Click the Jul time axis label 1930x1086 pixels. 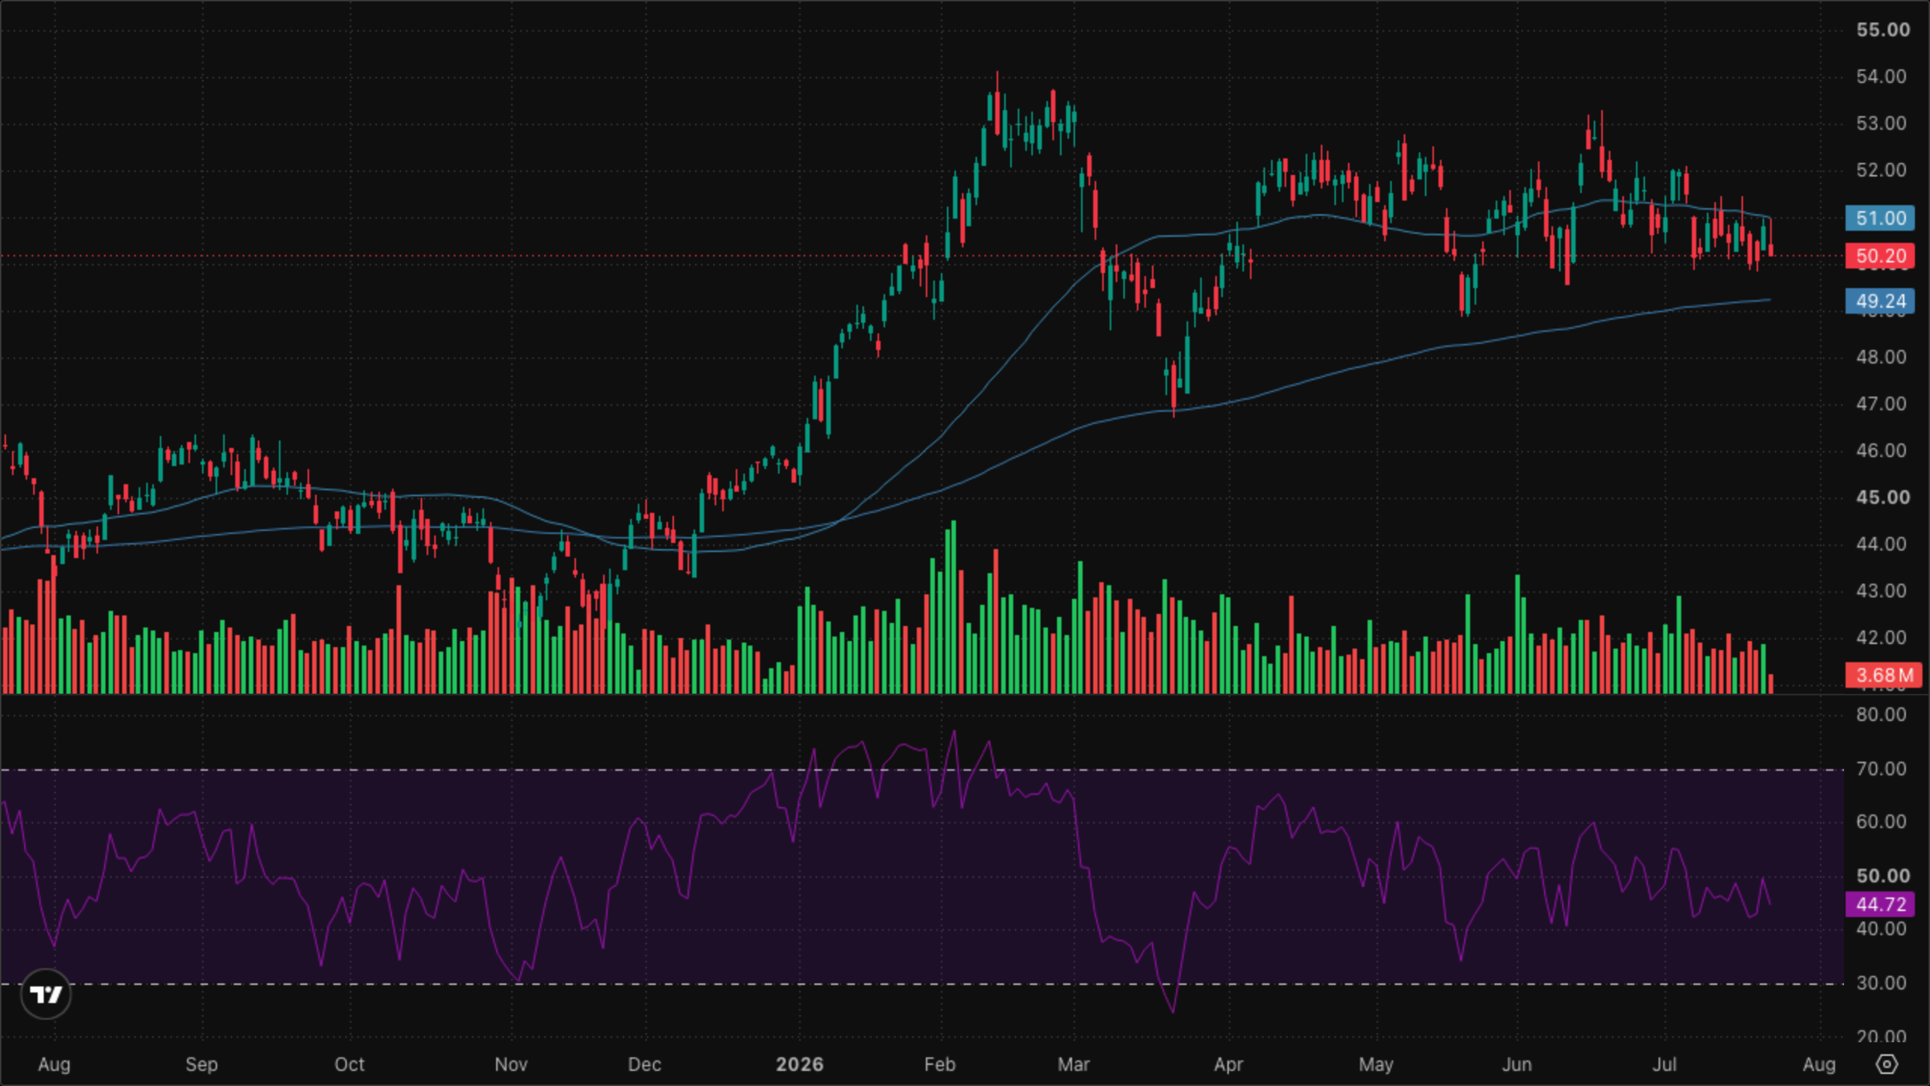point(1665,1065)
